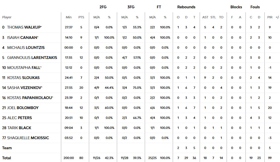Viewport: 280px width, 162px height.
Task: Open Thomas Walkup's player page
Action: coord(23,27)
